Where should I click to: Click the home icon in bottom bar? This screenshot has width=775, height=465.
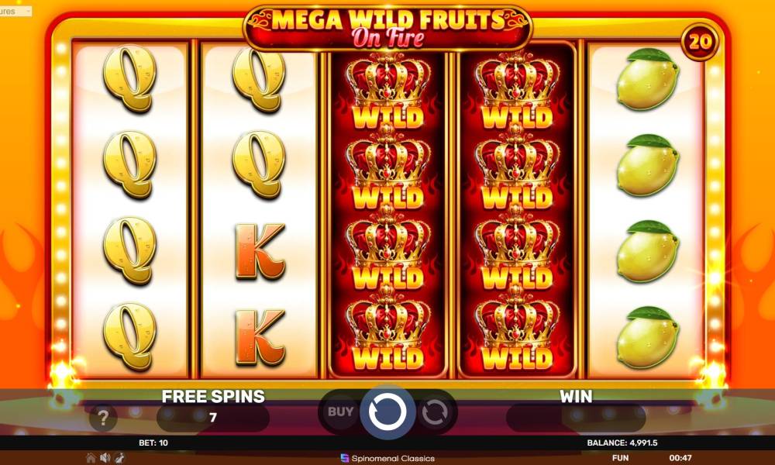coord(91,458)
